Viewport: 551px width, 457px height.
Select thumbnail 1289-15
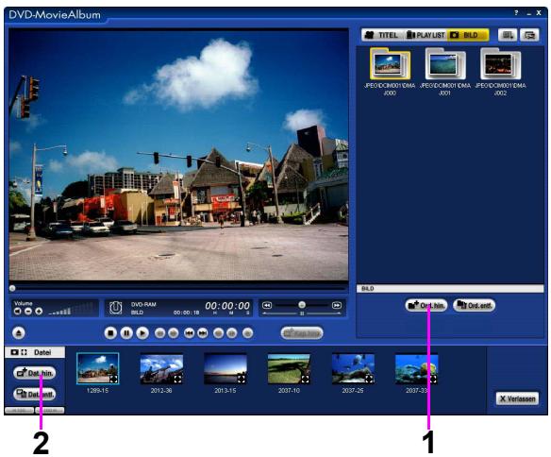click(x=98, y=368)
